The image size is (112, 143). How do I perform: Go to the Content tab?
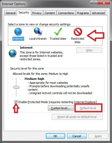[50, 13]
